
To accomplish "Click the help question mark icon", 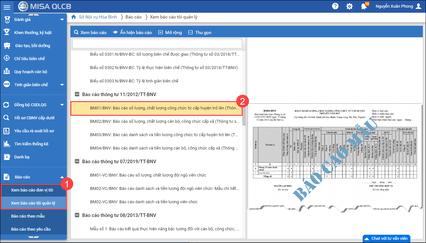I will (335, 6).
